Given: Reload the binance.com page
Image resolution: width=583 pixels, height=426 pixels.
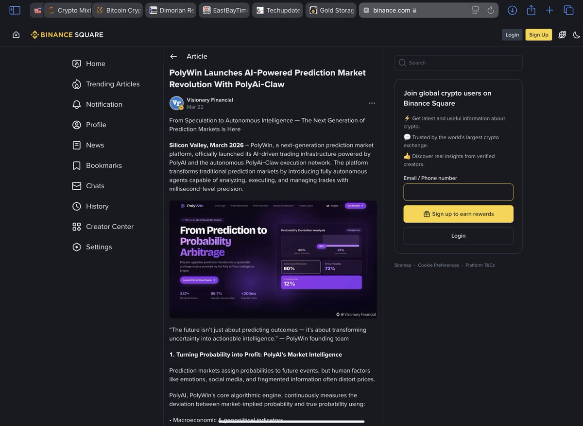Looking at the screenshot, I should tap(491, 10).
